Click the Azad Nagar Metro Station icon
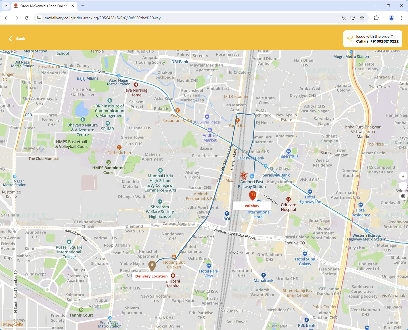The width and height of the screenshot is (408, 330). point(119,76)
